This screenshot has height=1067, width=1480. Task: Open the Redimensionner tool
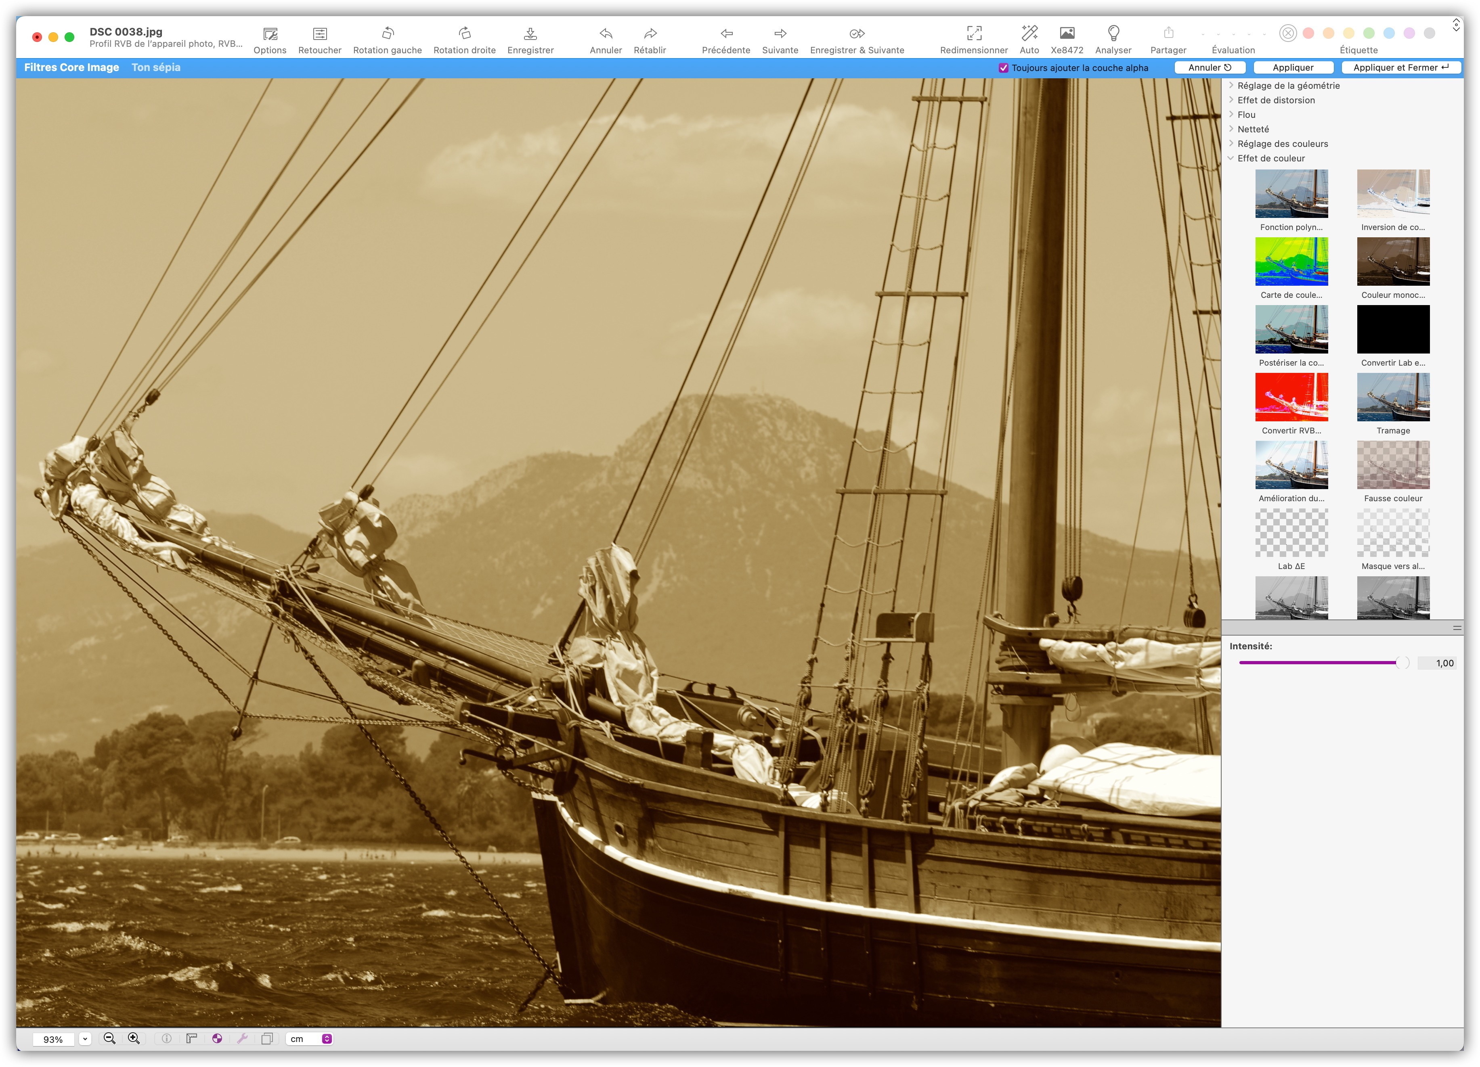click(974, 33)
